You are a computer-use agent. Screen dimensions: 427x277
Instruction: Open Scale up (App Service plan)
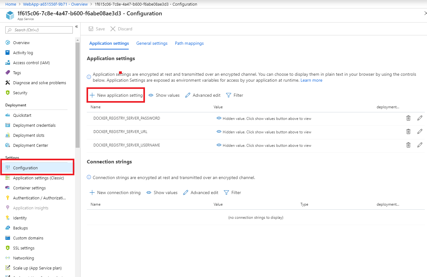pos(37,268)
